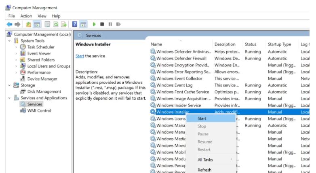Click the Export List toolbar icon
316x173 pixels.
click(64, 24)
